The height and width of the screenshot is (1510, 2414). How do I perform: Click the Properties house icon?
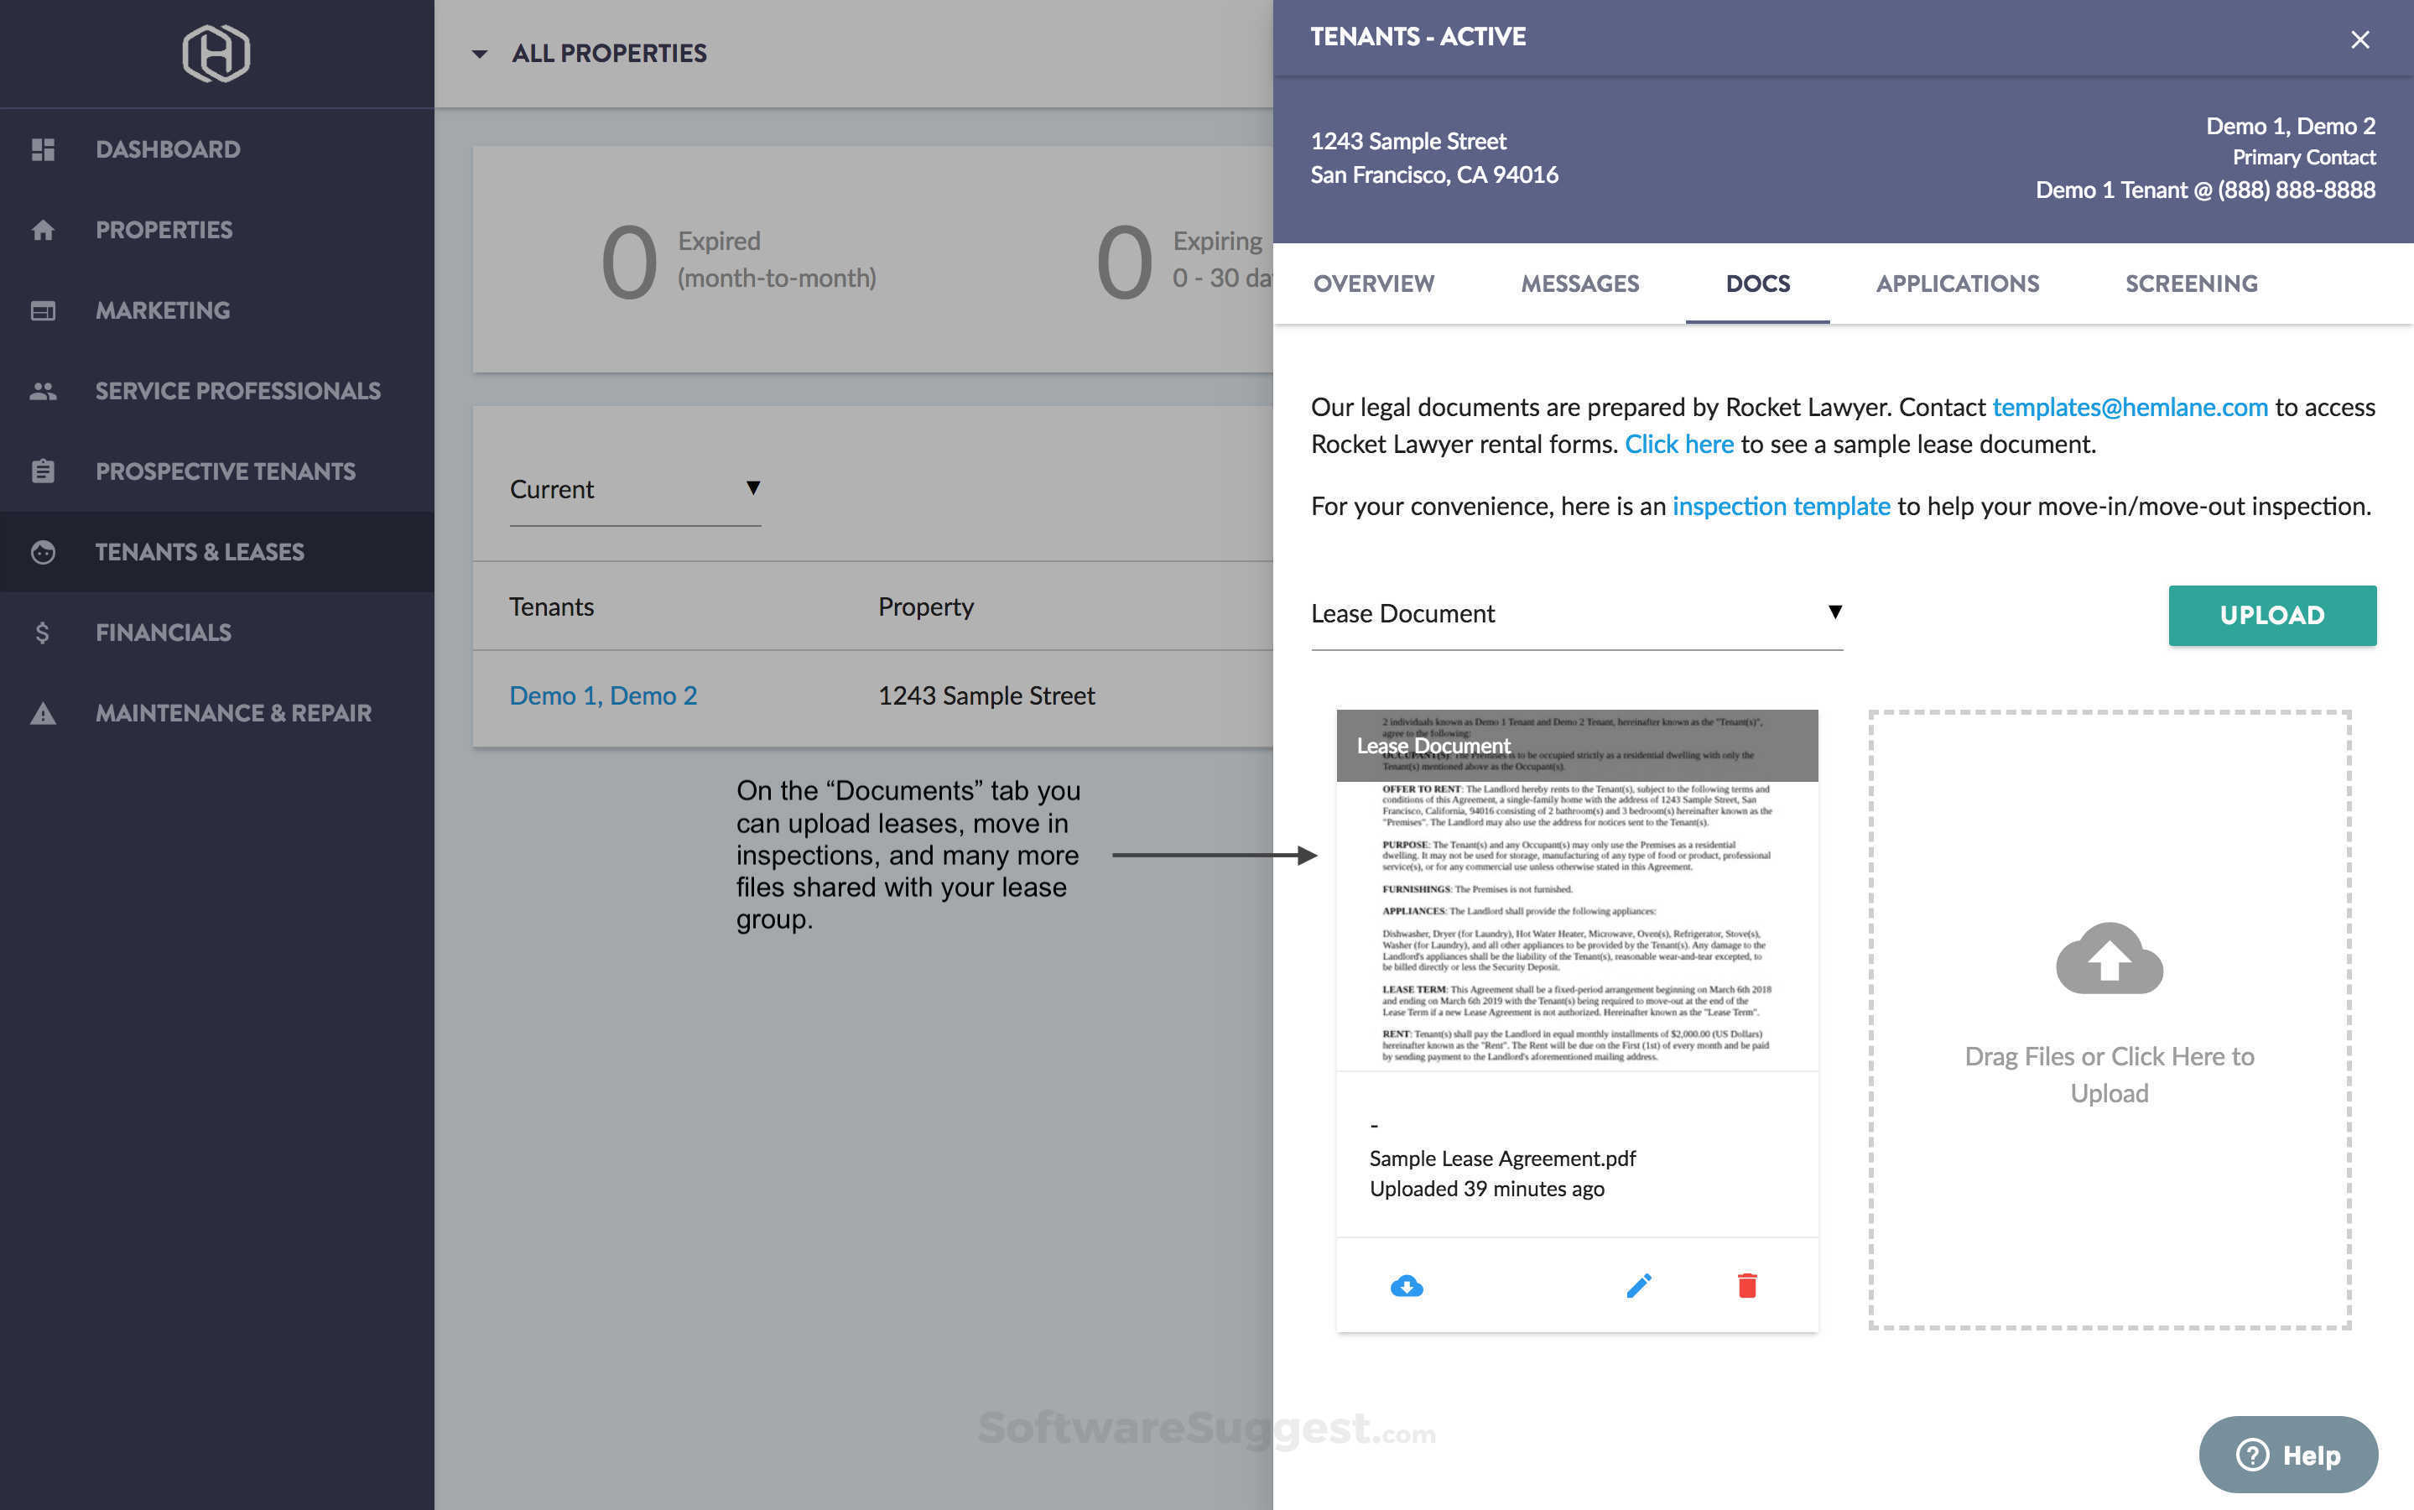point(43,231)
